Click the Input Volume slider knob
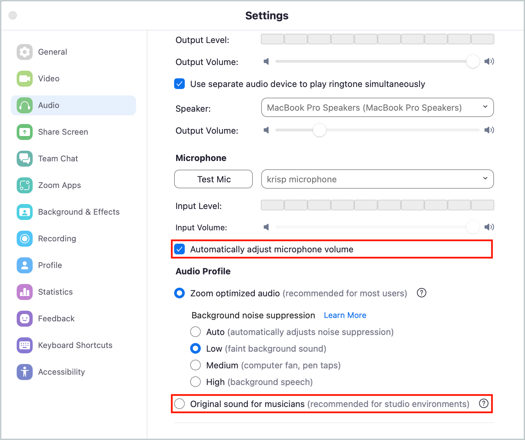Screen dimensions: 525x440 coord(473,227)
